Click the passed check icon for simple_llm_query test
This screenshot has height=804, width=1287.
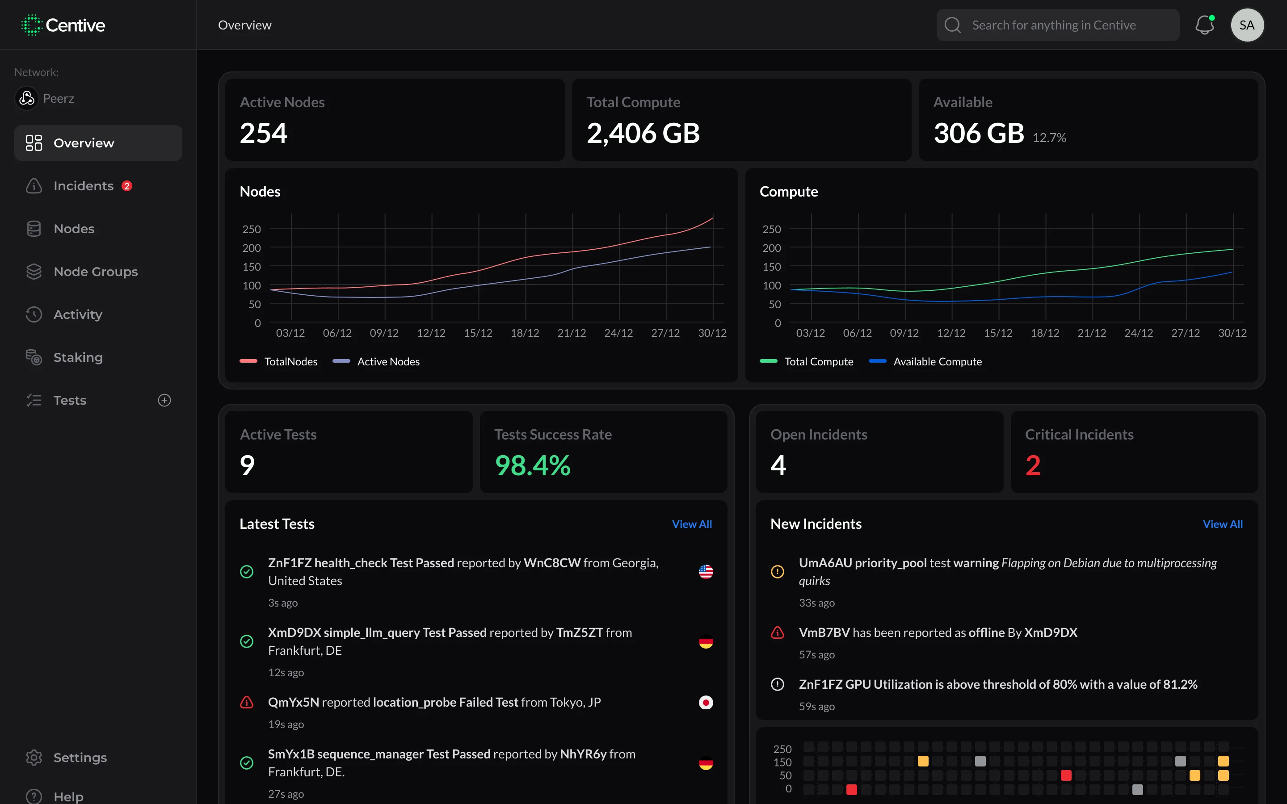(247, 641)
